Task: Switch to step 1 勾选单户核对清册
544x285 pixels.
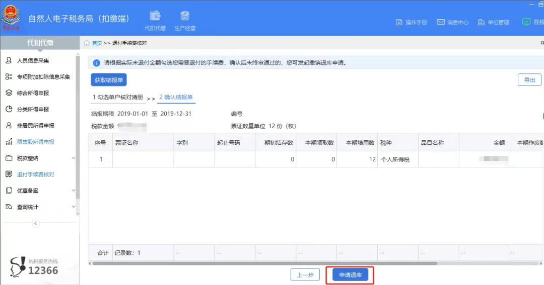Action: 117,98
